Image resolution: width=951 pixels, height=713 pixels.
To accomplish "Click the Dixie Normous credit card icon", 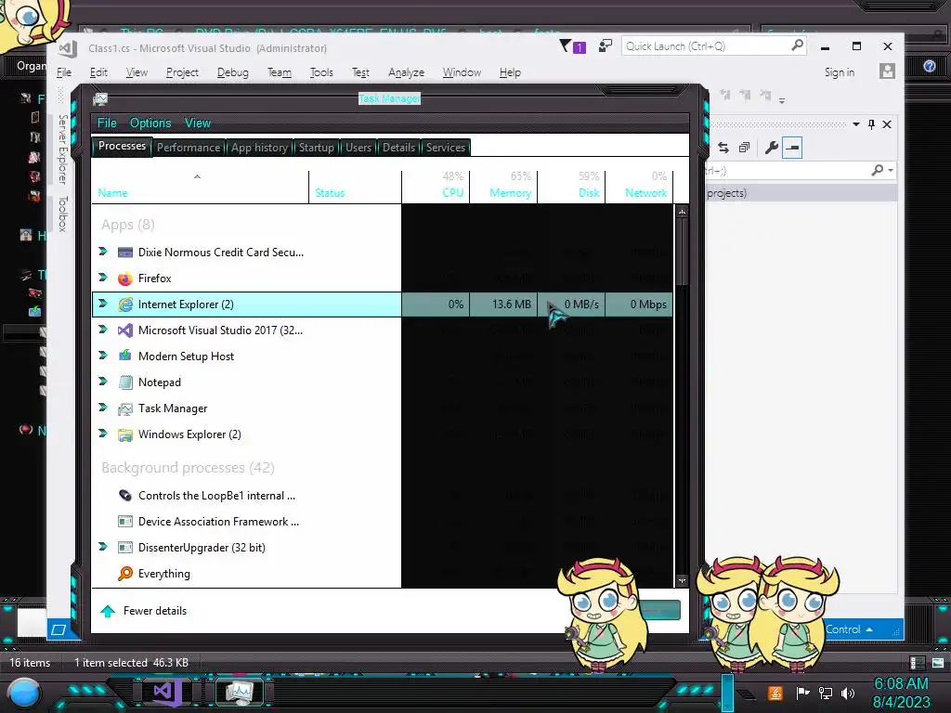I will click(x=125, y=253).
